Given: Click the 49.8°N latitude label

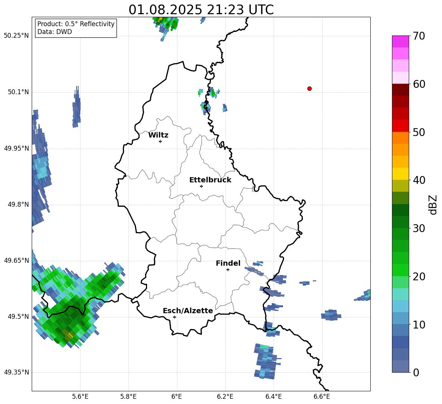Looking at the screenshot, I should [x=18, y=204].
